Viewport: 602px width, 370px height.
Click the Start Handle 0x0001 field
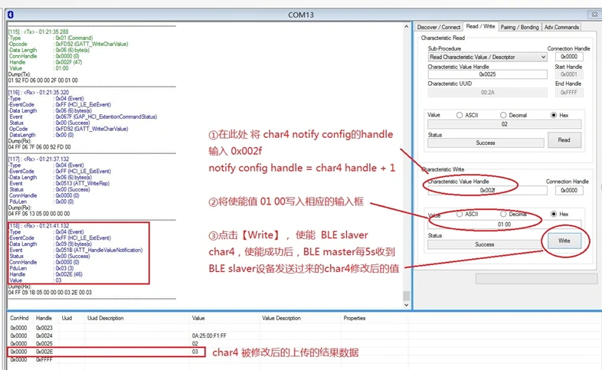coord(569,74)
